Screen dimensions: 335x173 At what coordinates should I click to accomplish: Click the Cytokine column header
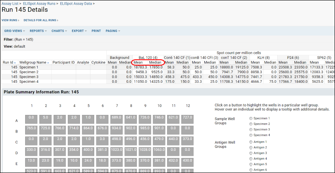[x=98, y=63]
